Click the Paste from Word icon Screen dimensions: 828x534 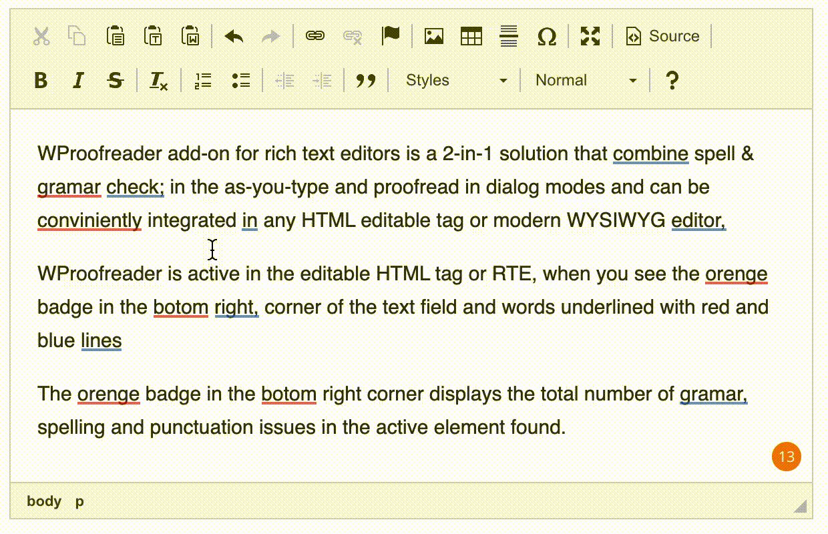pyautogui.click(x=190, y=36)
